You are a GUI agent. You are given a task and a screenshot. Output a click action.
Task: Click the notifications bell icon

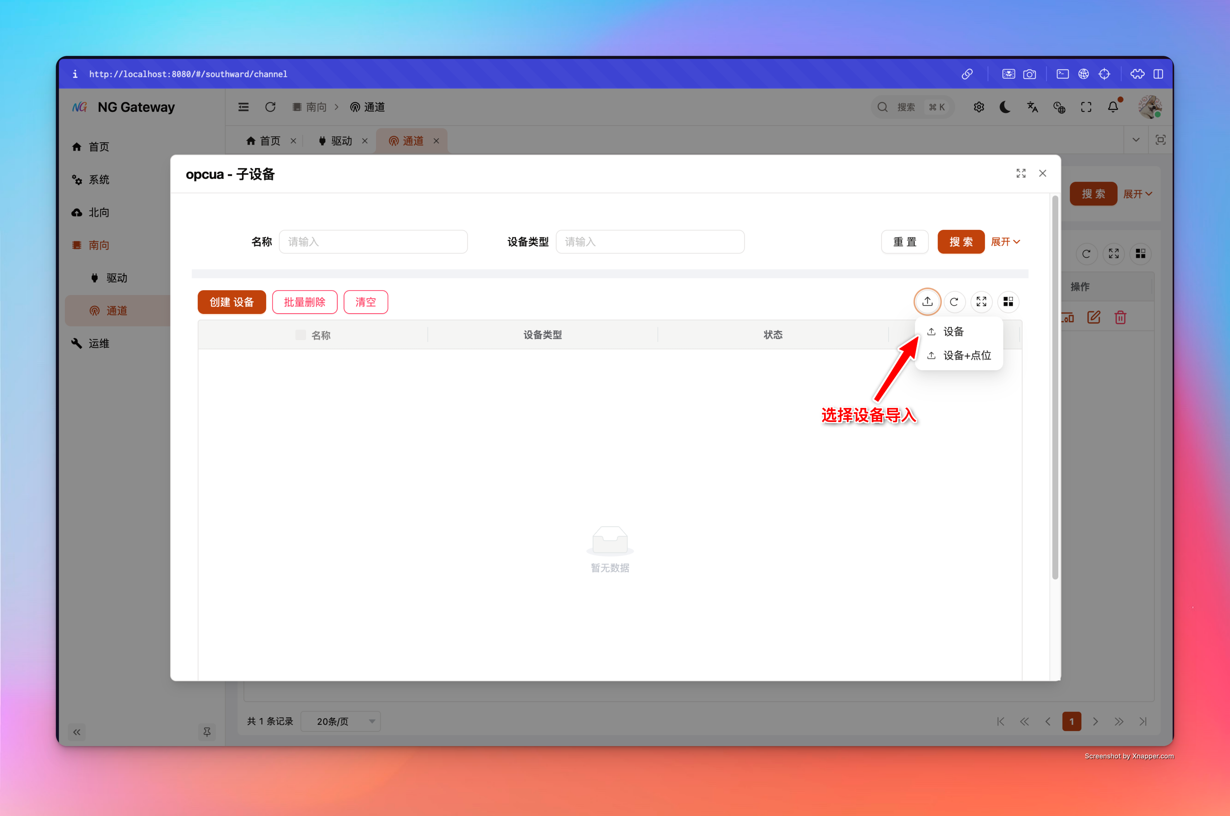[x=1113, y=107]
